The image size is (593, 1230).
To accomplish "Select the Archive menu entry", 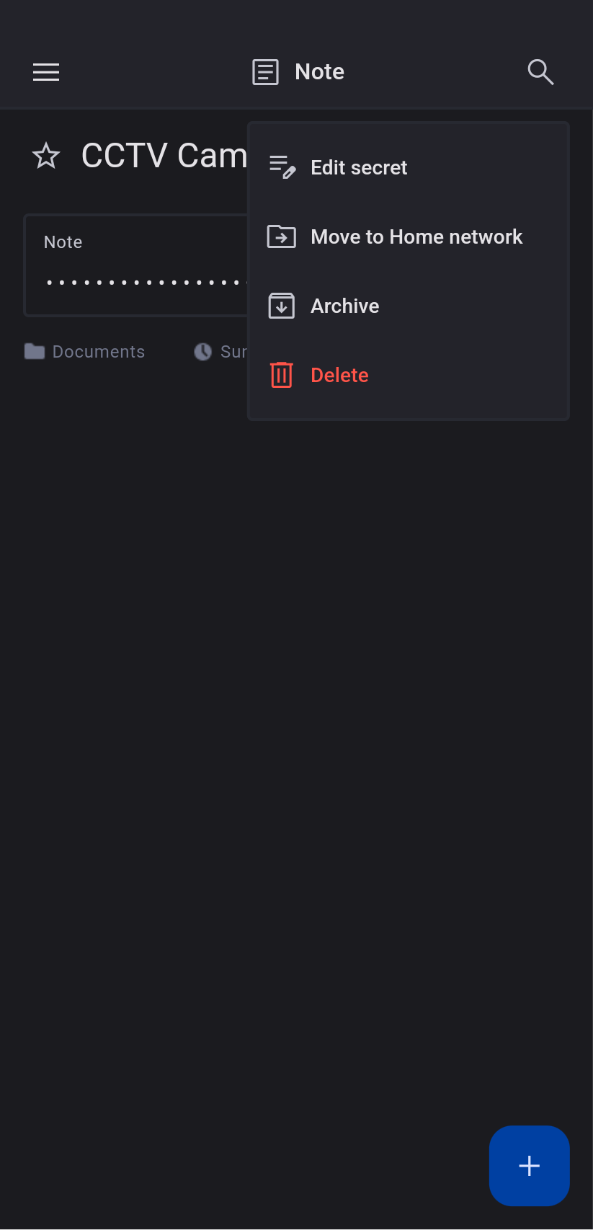I will click(x=409, y=306).
